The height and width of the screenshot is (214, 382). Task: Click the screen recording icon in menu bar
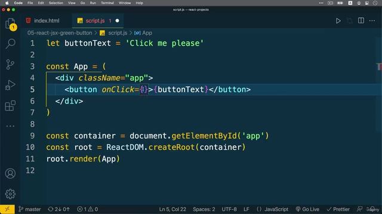(x=330, y=3)
